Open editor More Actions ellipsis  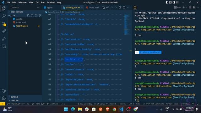point(128,8)
